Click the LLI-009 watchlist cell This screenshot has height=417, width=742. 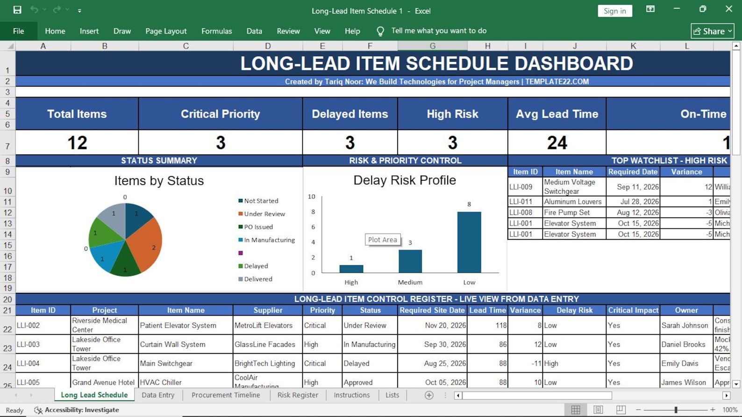(x=525, y=187)
